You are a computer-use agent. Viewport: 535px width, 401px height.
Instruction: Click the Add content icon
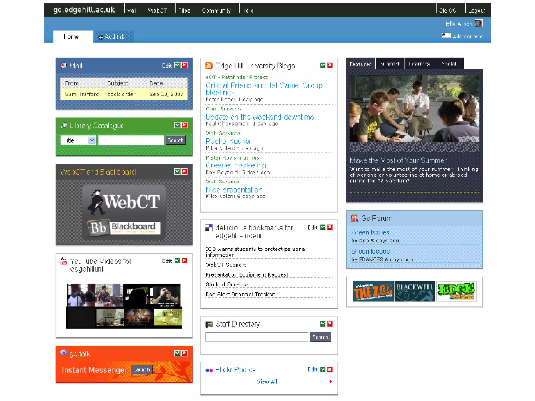pos(446,35)
